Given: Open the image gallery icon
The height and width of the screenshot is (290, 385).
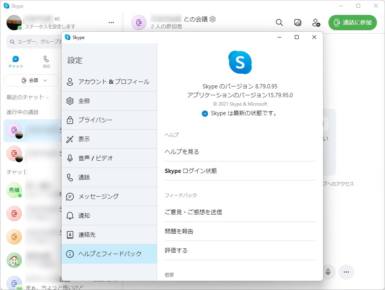Looking at the screenshot, I should pyautogui.click(x=297, y=23).
